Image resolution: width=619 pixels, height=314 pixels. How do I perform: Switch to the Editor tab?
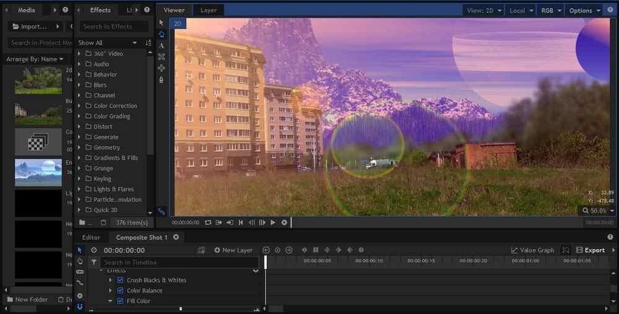pos(91,237)
